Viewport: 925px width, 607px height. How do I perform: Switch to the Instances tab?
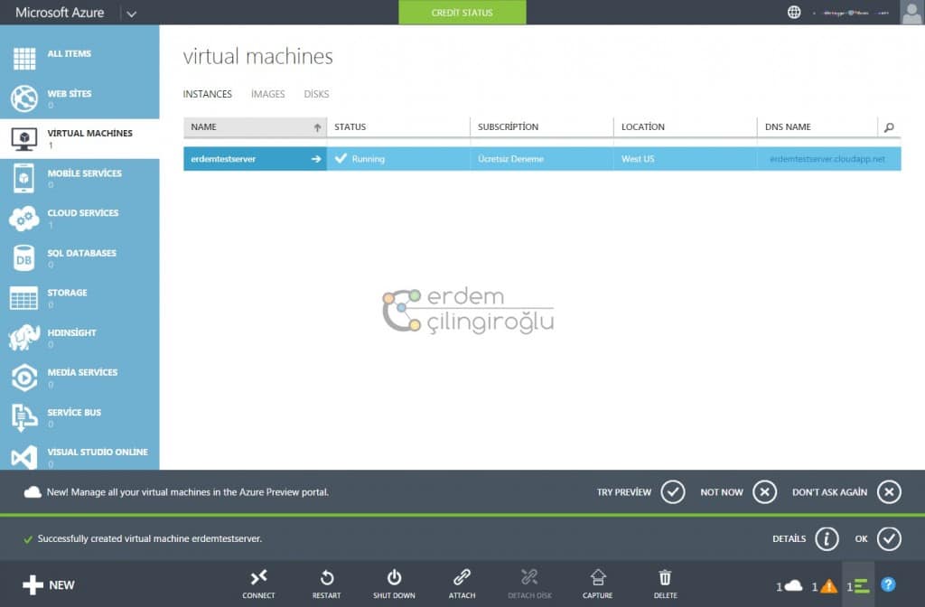[x=207, y=94]
